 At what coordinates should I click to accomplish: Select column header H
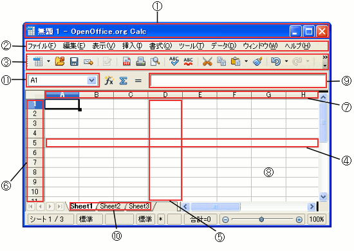(x=303, y=95)
